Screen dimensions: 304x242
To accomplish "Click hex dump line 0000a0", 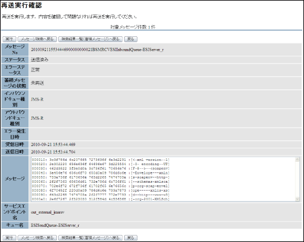I will point(101,199).
